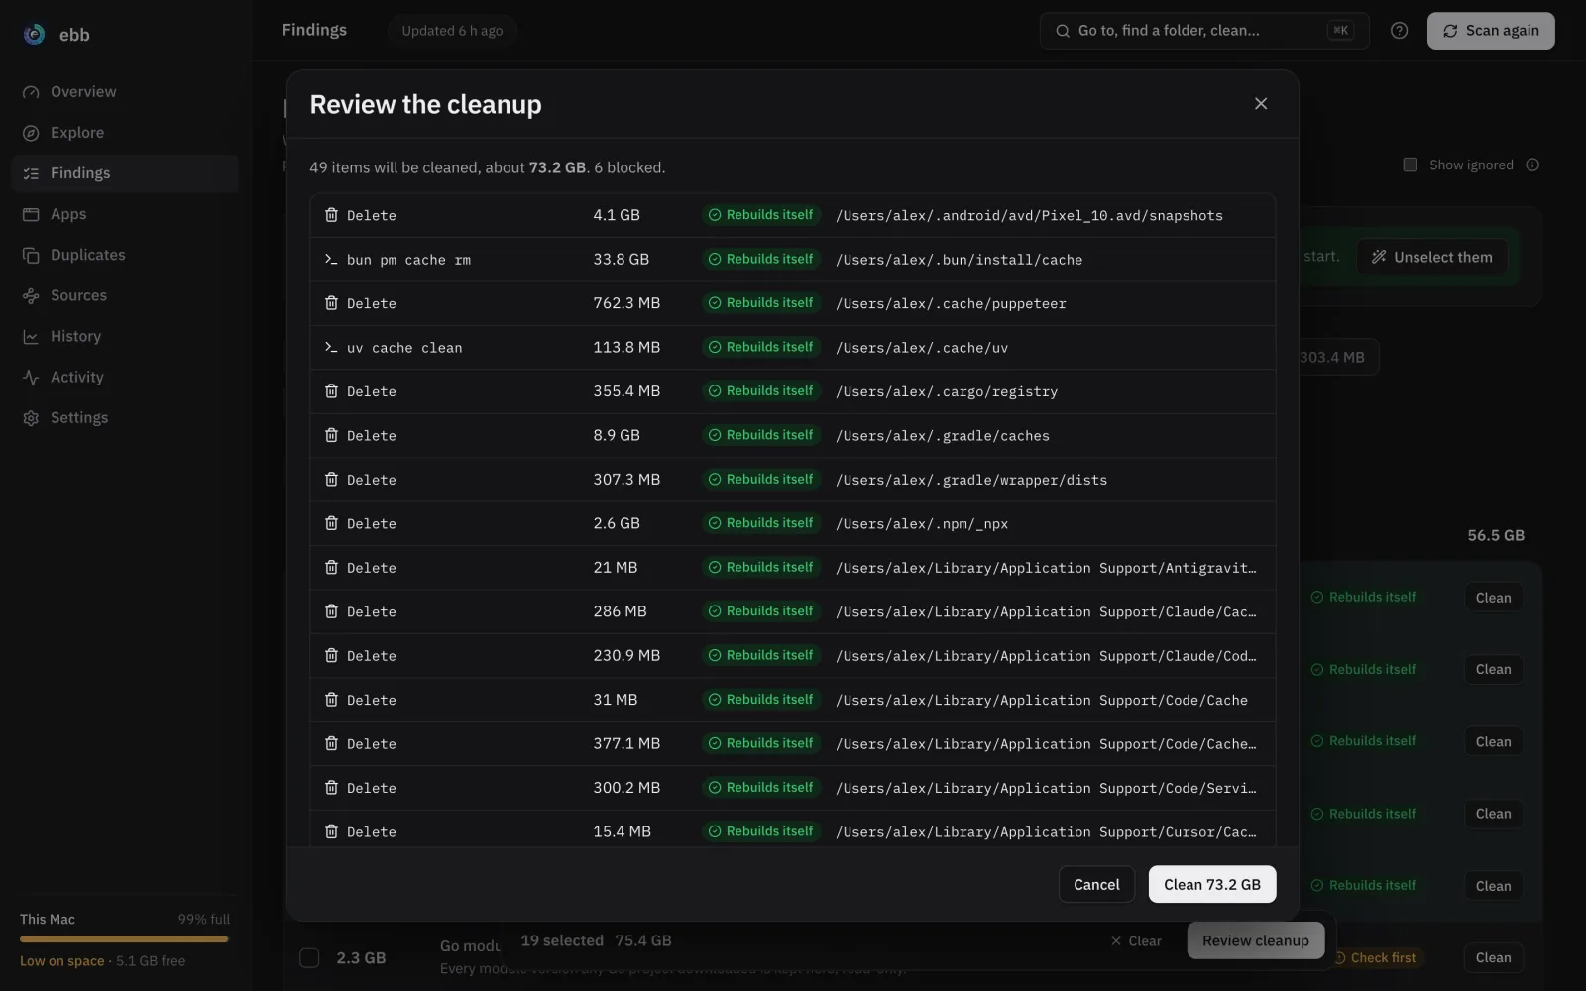Enable the Show ignored checkbox

1410,165
